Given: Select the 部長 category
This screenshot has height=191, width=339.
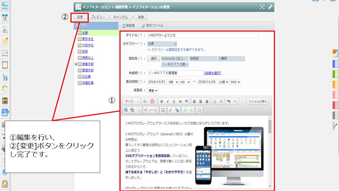Looking at the screenshot, I should pyautogui.click(x=85, y=51).
